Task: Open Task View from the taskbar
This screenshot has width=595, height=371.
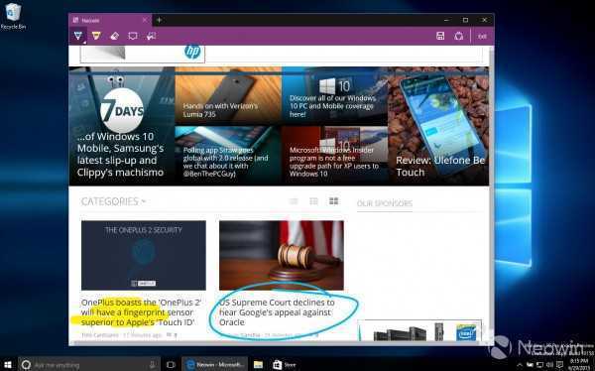Action: tap(171, 365)
